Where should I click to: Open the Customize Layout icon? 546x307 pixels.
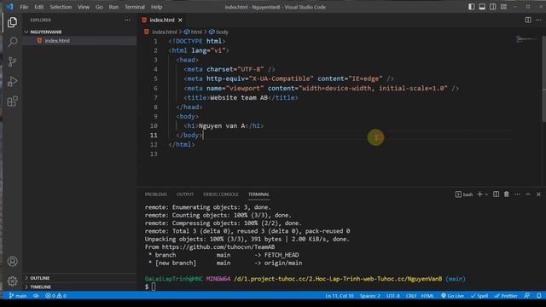(503, 7)
